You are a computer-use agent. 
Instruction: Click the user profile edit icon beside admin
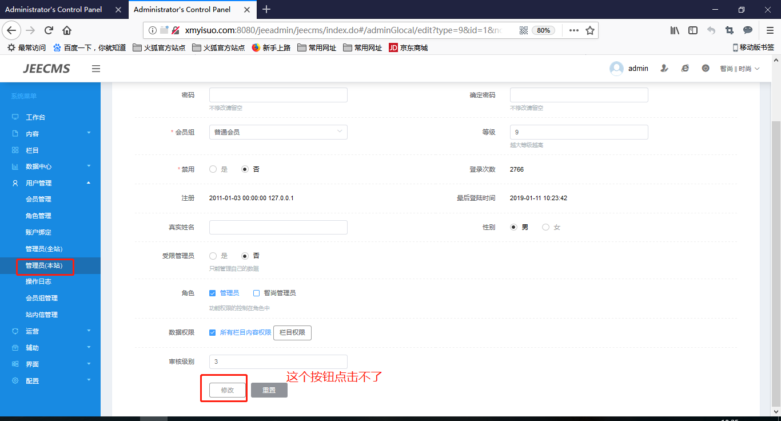(664, 69)
